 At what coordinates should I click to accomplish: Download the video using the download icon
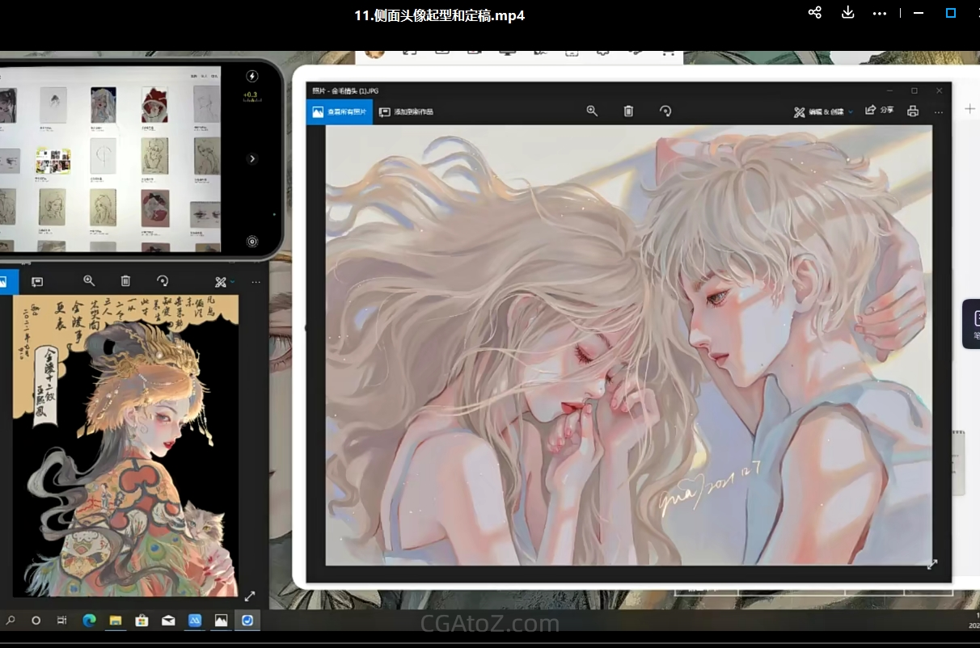click(847, 13)
